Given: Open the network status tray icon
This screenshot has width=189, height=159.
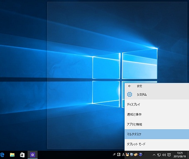Looking at the screenshot, I should pos(159,155).
